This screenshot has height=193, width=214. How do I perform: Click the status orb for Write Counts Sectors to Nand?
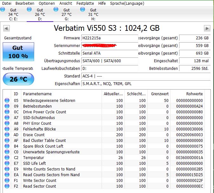pos(7,169)
